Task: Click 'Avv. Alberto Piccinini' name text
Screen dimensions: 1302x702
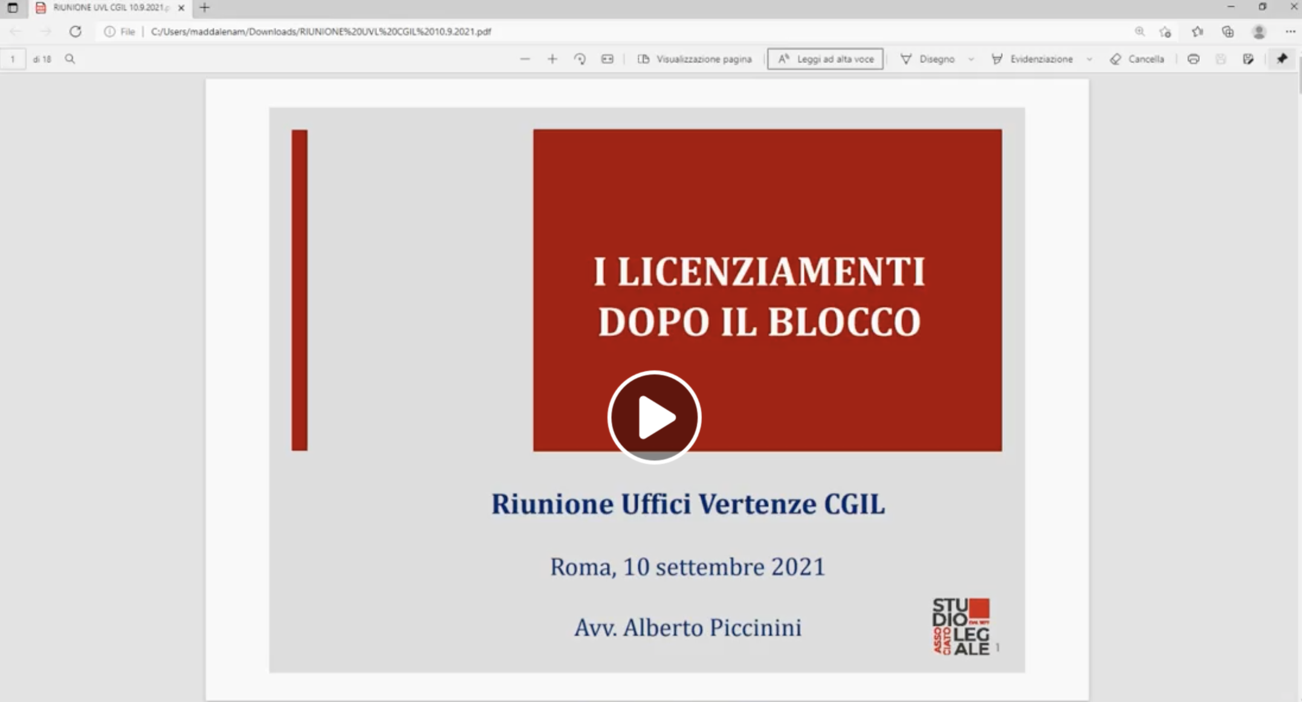Action: pyautogui.click(x=688, y=627)
